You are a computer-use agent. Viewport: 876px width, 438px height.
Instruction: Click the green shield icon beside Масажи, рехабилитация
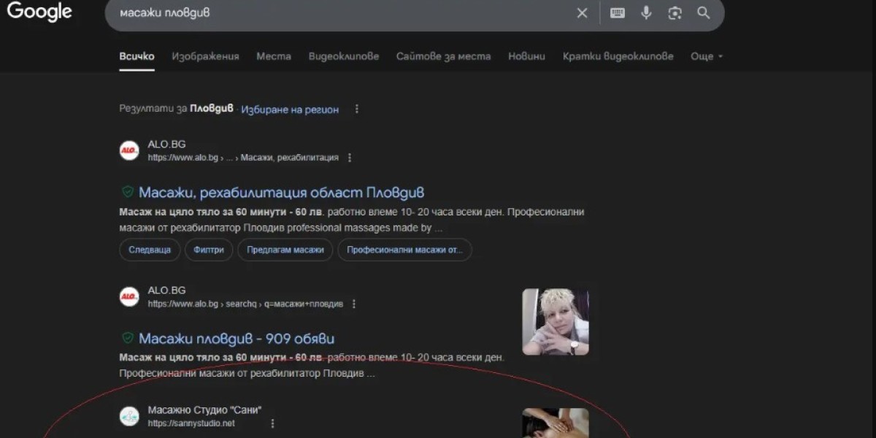(128, 193)
